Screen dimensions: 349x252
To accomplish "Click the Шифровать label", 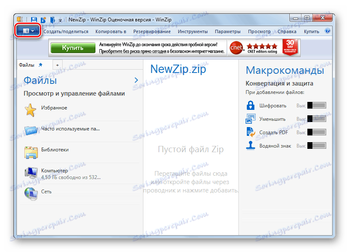I will [272, 106].
